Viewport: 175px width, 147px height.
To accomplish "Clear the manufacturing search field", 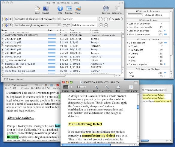I will [x=165, y=90].
